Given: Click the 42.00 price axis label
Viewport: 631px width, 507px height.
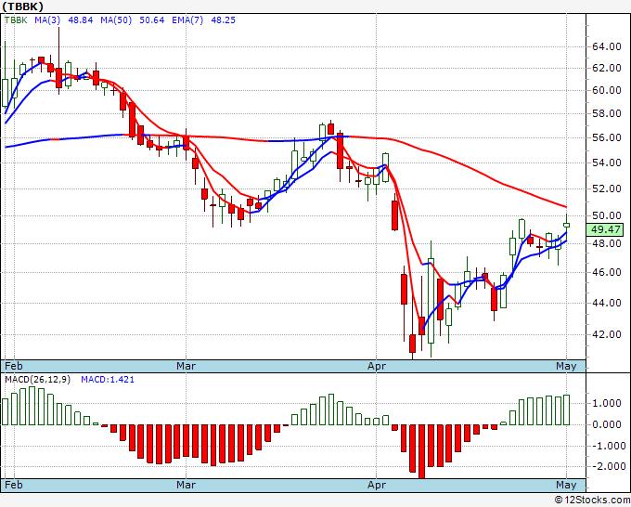Looking at the screenshot, I should (x=607, y=334).
